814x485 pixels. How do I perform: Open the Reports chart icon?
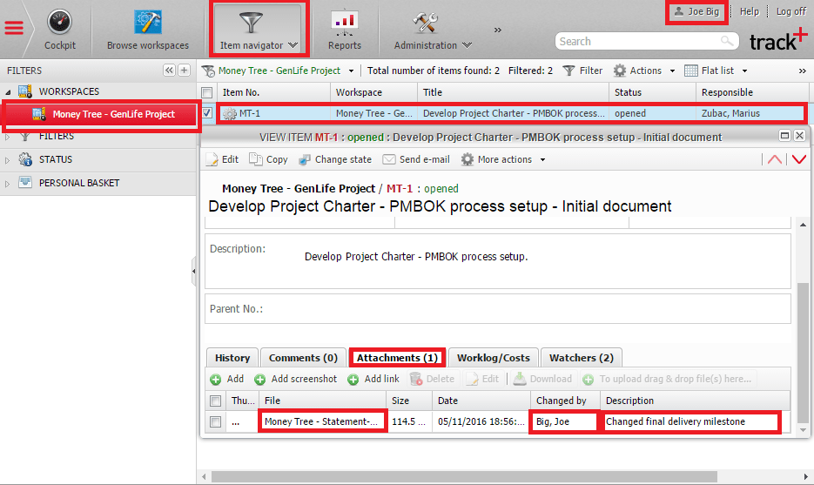(345, 23)
